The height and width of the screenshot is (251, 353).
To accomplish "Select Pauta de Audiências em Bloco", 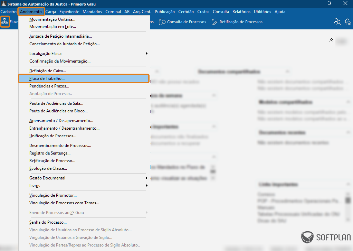I will [84, 111].
